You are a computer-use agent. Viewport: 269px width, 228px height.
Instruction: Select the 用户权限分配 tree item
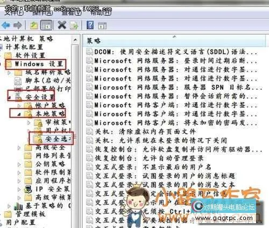[x=58, y=130]
